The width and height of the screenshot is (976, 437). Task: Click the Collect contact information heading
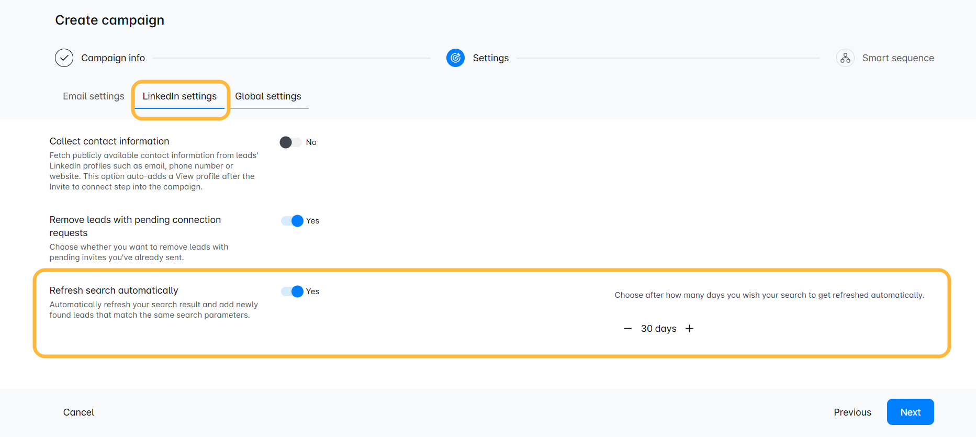pos(109,141)
